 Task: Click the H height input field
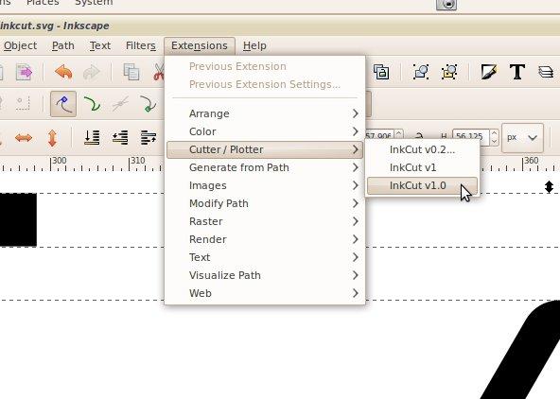pyautogui.click(x=471, y=137)
